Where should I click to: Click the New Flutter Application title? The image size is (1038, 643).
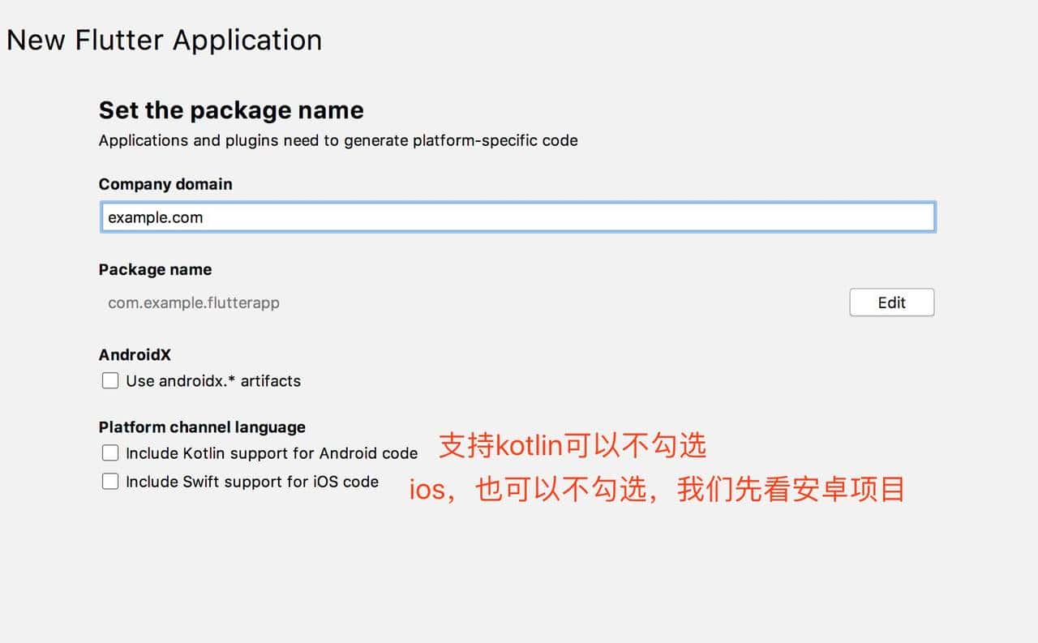[164, 40]
